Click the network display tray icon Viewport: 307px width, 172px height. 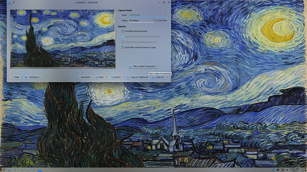pos(283,170)
